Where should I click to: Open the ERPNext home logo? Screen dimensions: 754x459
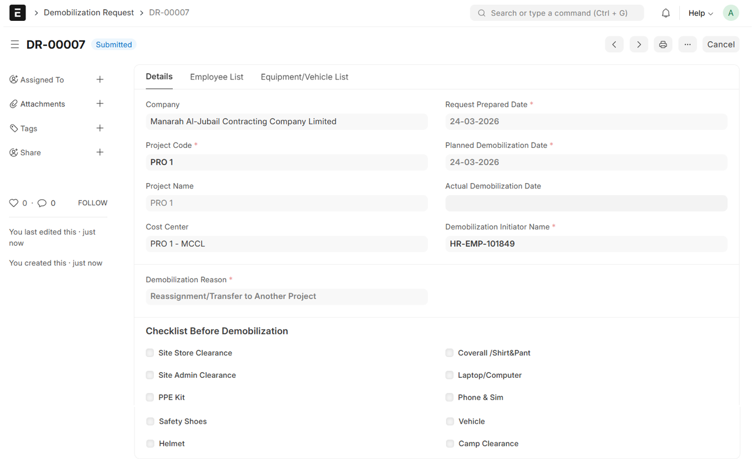point(17,13)
